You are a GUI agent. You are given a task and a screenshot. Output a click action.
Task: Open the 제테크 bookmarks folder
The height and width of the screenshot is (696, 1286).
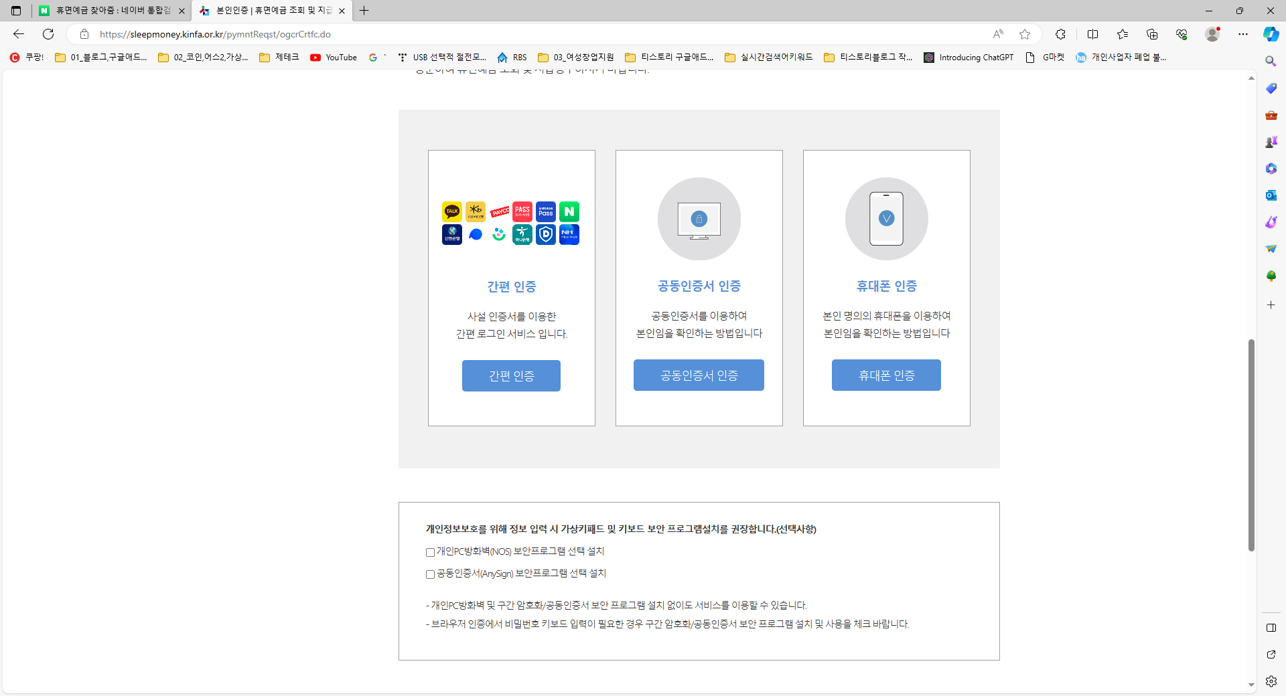coord(279,58)
